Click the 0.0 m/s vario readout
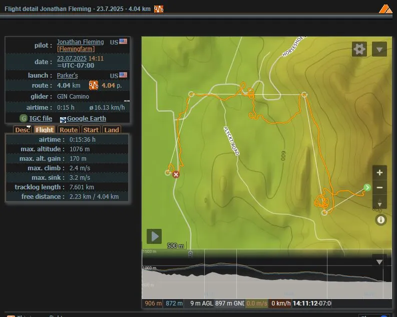This screenshot has height=317, width=397. (257, 303)
